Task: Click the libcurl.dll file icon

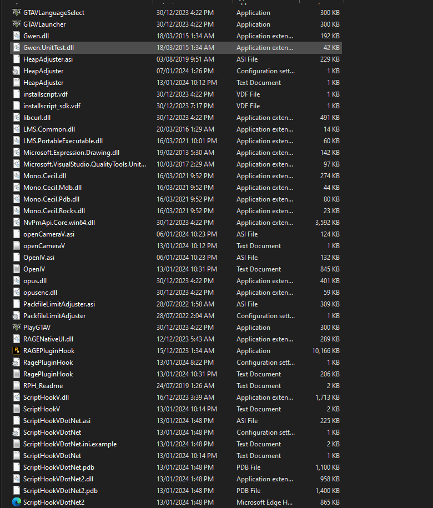Action: pos(17,118)
